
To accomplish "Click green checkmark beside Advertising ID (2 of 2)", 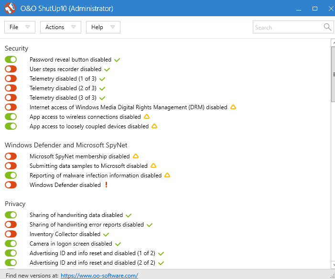I will [161, 263].
